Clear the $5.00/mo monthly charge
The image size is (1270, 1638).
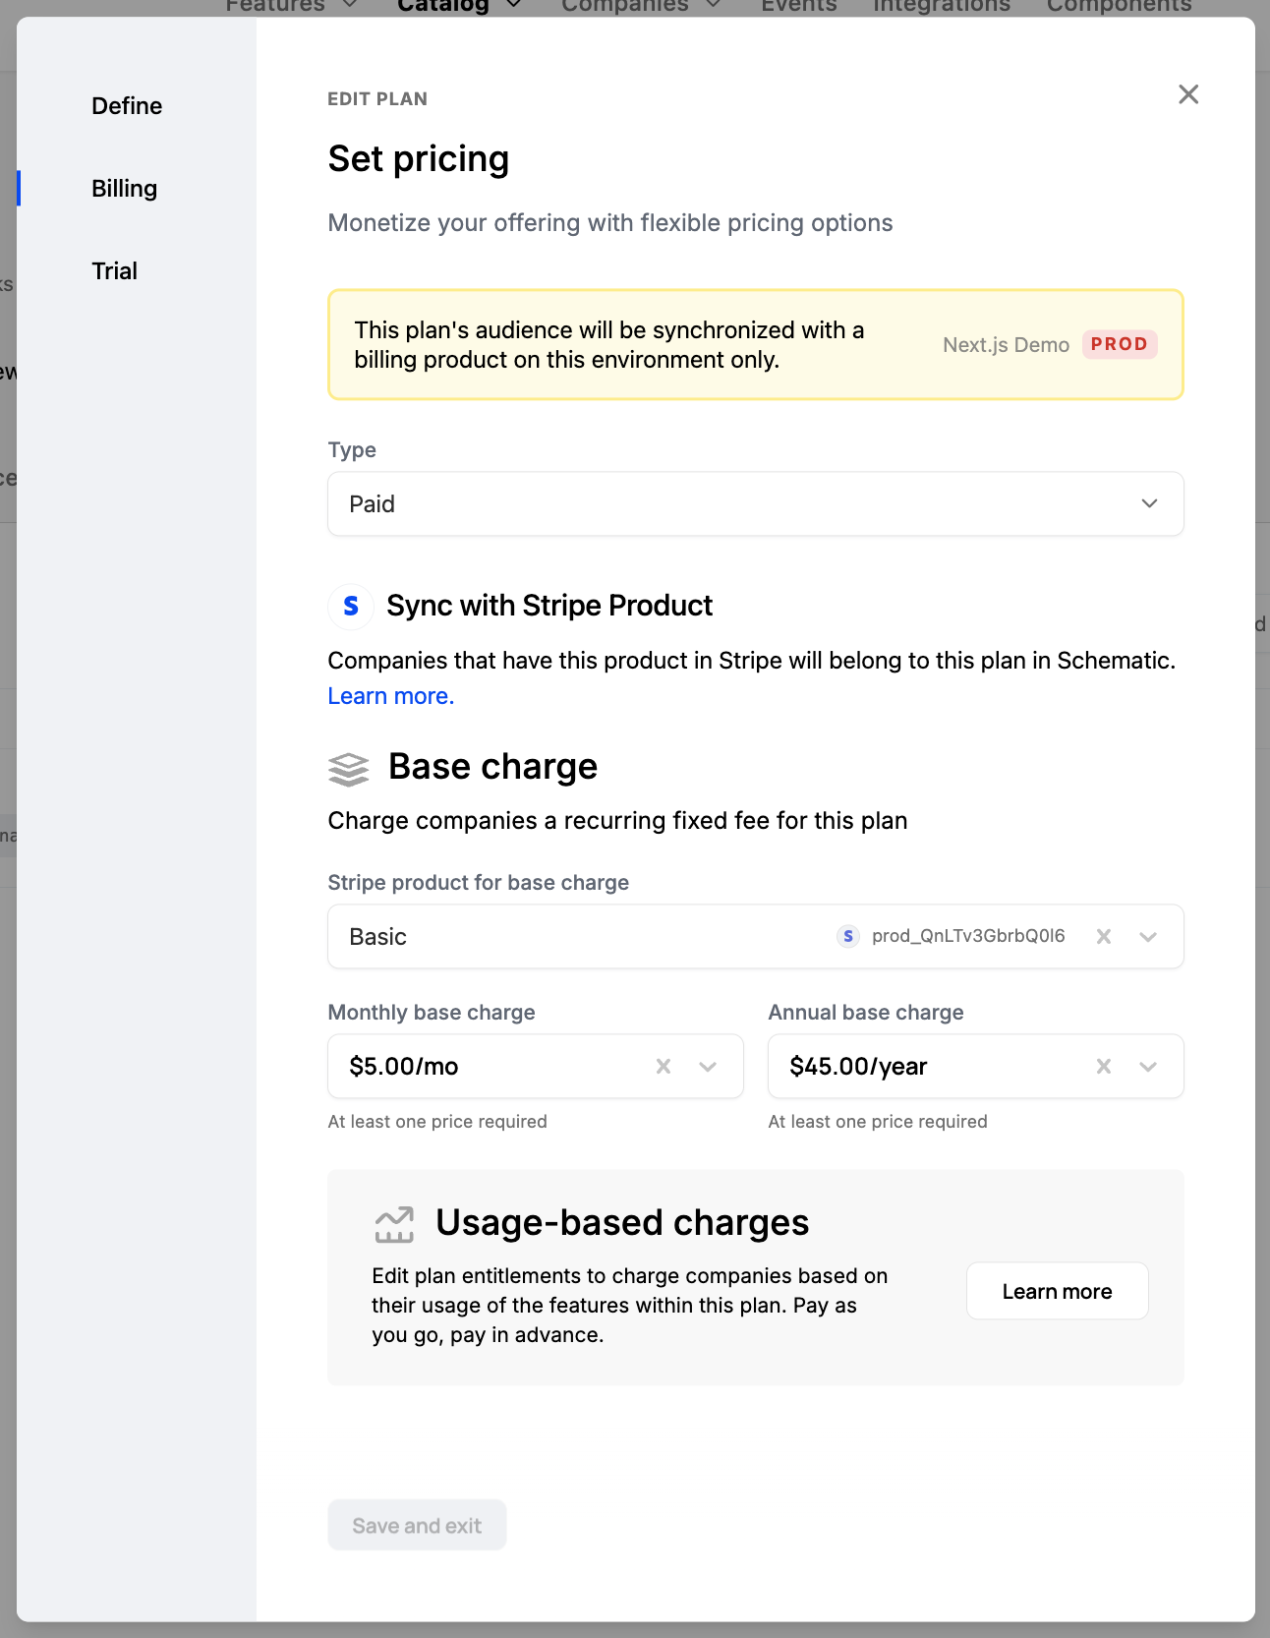[664, 1067]
